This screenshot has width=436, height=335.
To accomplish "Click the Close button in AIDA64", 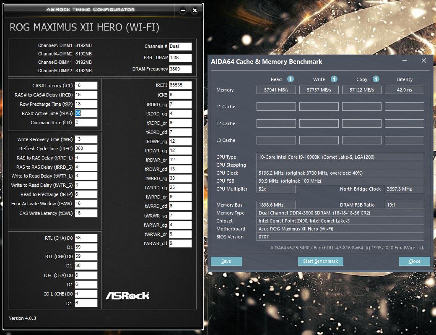I will 415,261.
